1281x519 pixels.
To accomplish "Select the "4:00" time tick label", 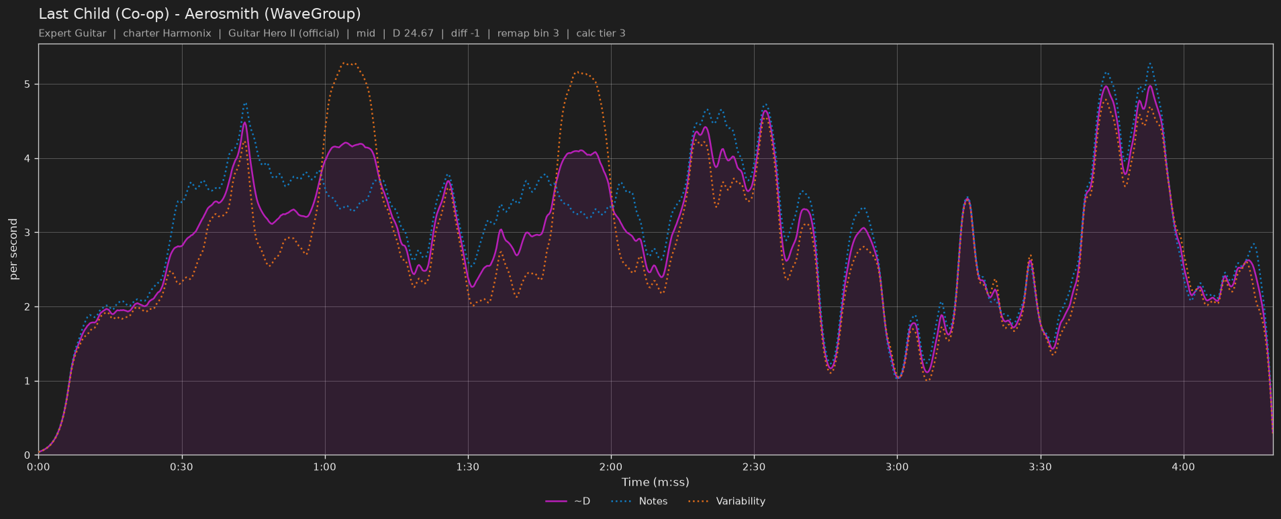I will (1184, 467).
